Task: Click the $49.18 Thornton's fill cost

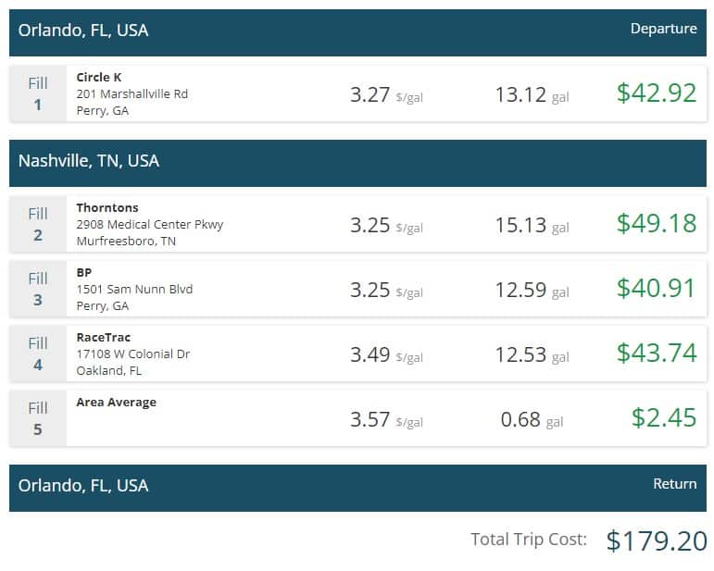Action: tap(657, 223)
